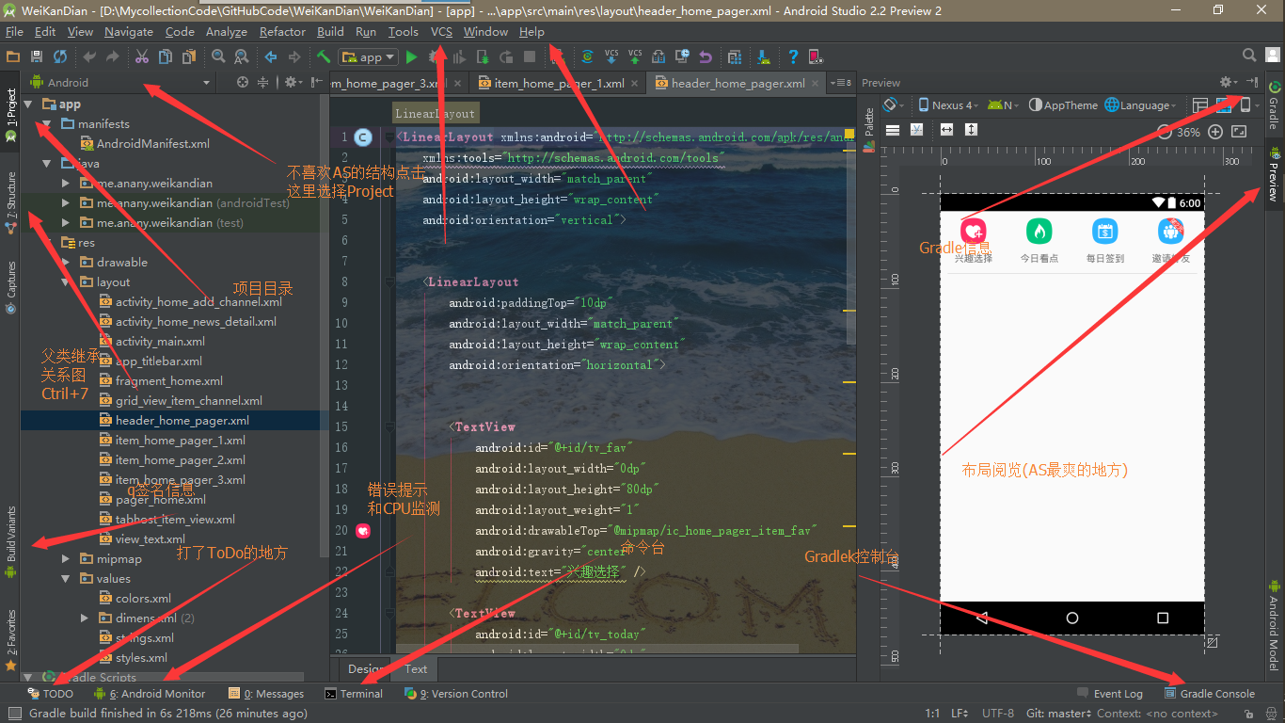Image resolution: width=1285 pixels, height=723 pixels.
Task: Toggle tool window buttons from status bar corner
Action: pyautogui.click(x=14, y=714)
